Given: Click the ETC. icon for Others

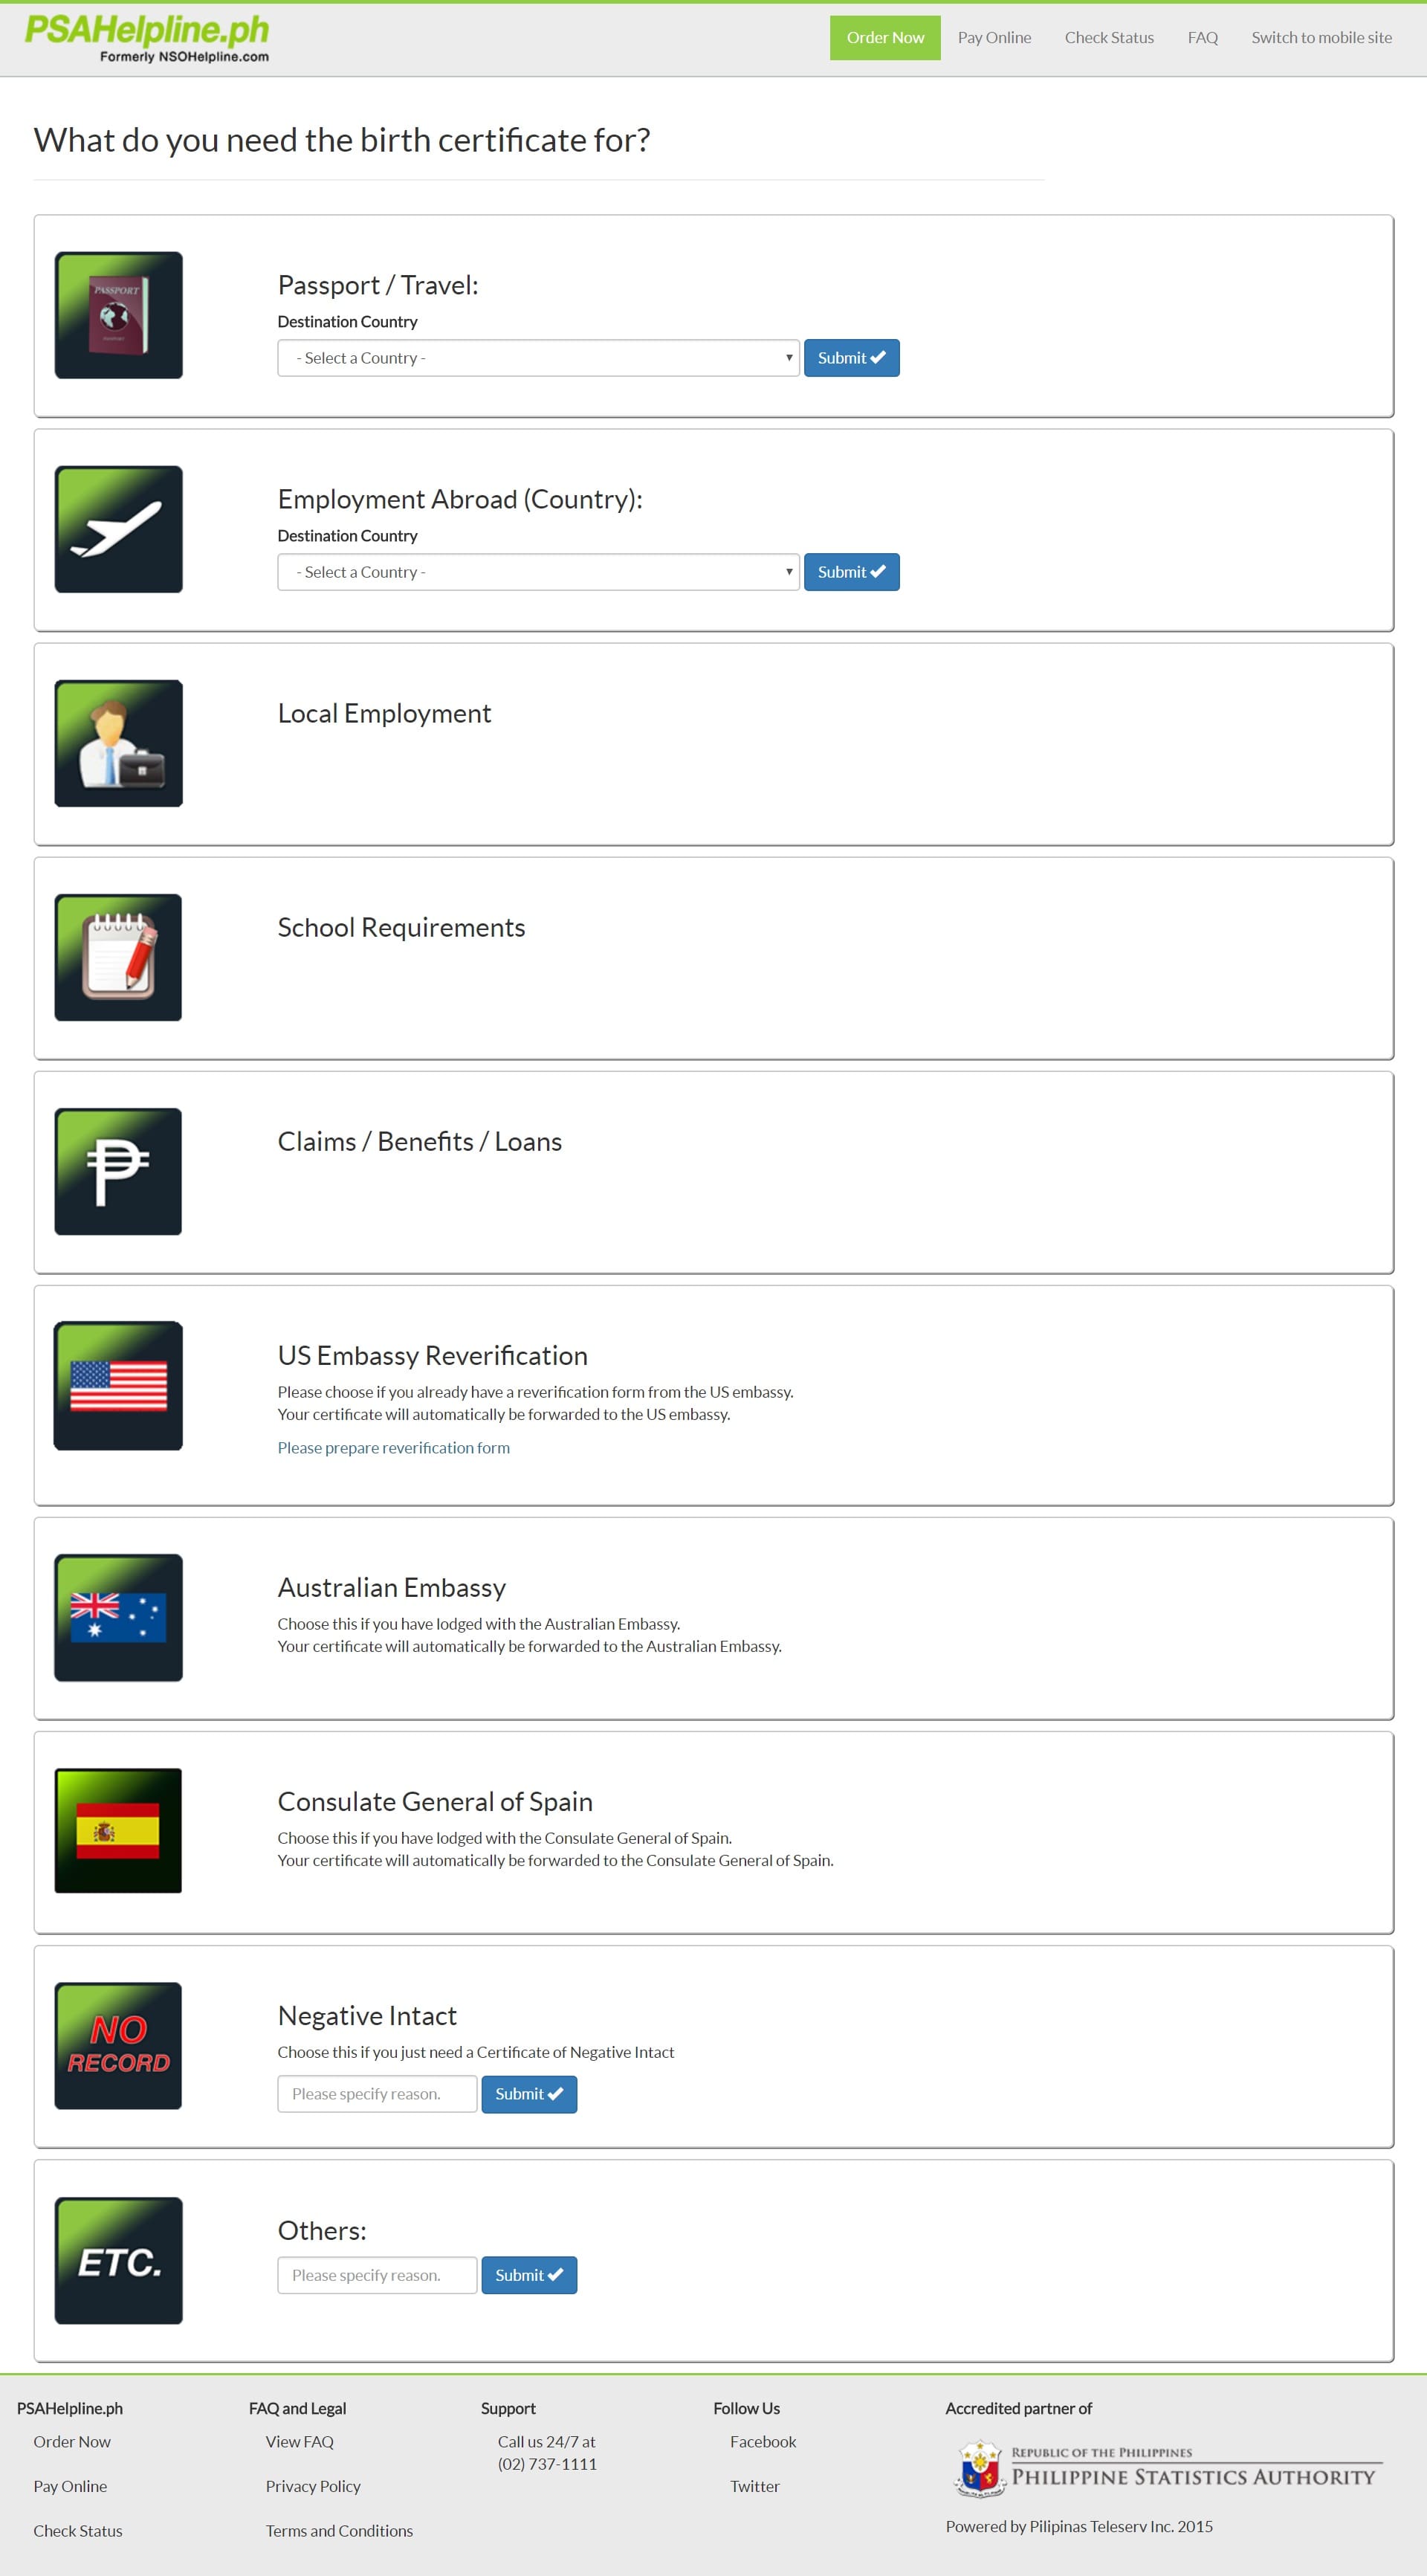Looking at the screenshot, I should pyautogui.click(x=118, y=2260).
